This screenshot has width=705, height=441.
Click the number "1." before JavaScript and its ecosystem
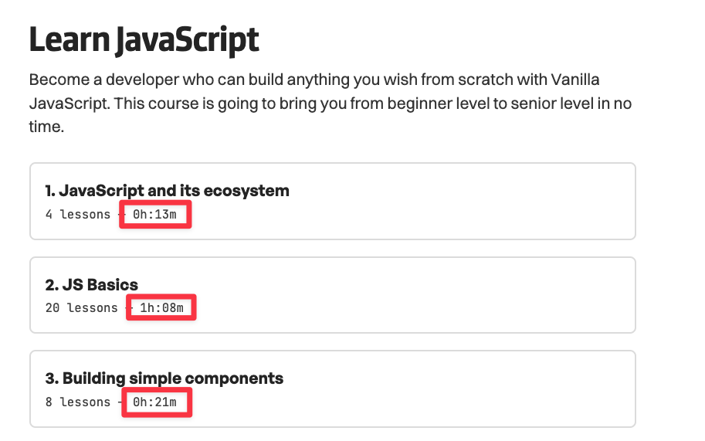(51, 190)
